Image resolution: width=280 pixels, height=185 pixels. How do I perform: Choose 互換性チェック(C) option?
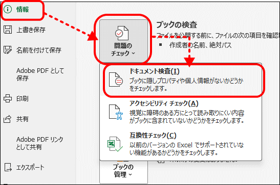[181, 144]
